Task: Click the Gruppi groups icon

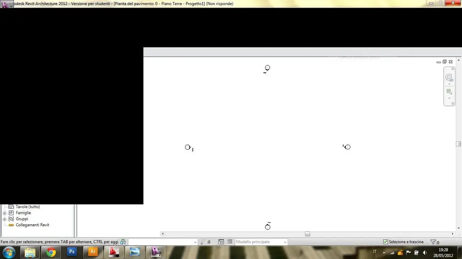Action: (11, 219)
